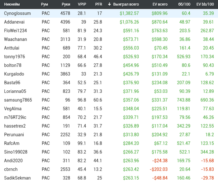
Task: Click the VPIP column header
Action: [82, 4]
